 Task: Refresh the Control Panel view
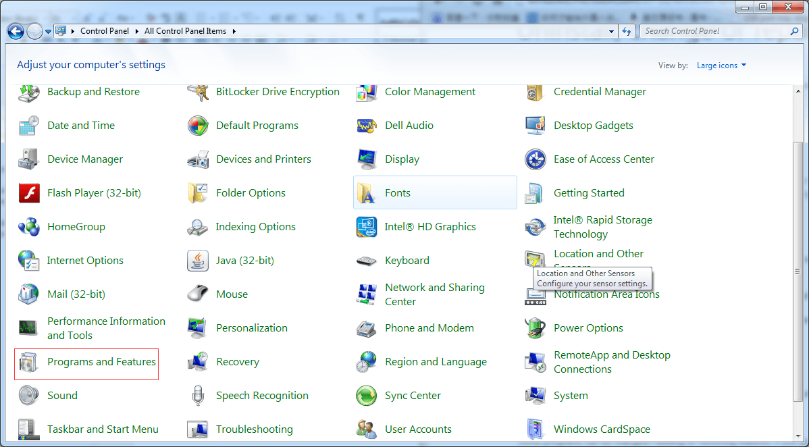(x=627, y=31)
